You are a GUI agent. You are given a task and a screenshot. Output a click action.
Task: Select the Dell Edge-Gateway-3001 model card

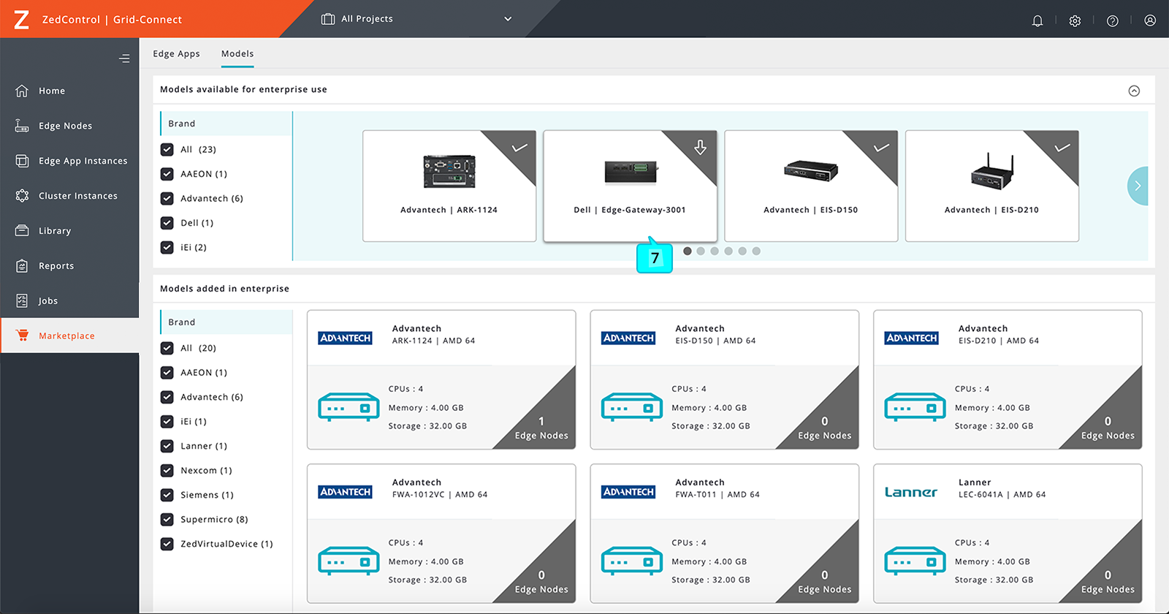coord(630,186)
